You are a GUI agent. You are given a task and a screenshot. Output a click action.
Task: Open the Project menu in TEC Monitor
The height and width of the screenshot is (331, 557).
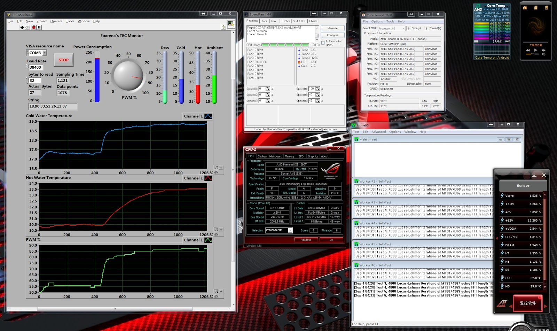click(41, 21)
